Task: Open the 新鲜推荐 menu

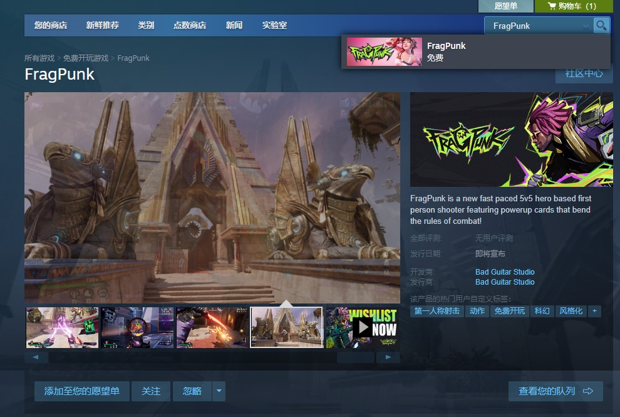Action: [103, 25]
